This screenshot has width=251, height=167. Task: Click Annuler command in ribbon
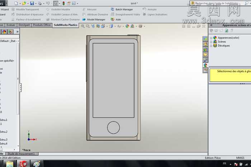tap(150, 9)
